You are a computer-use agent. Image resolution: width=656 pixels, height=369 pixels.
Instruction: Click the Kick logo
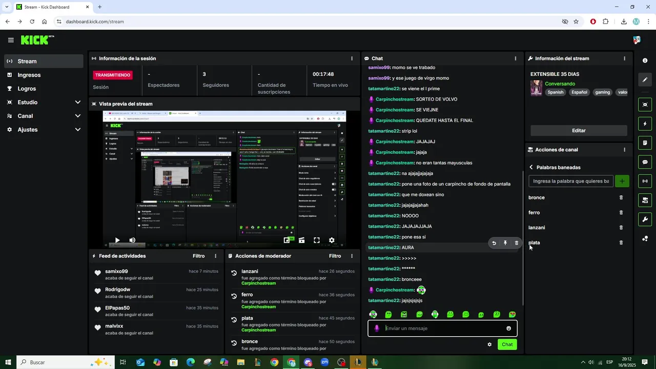(x=37, y=40)
